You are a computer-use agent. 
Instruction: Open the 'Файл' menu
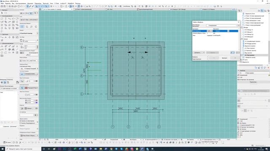click(x=2, y=3)
